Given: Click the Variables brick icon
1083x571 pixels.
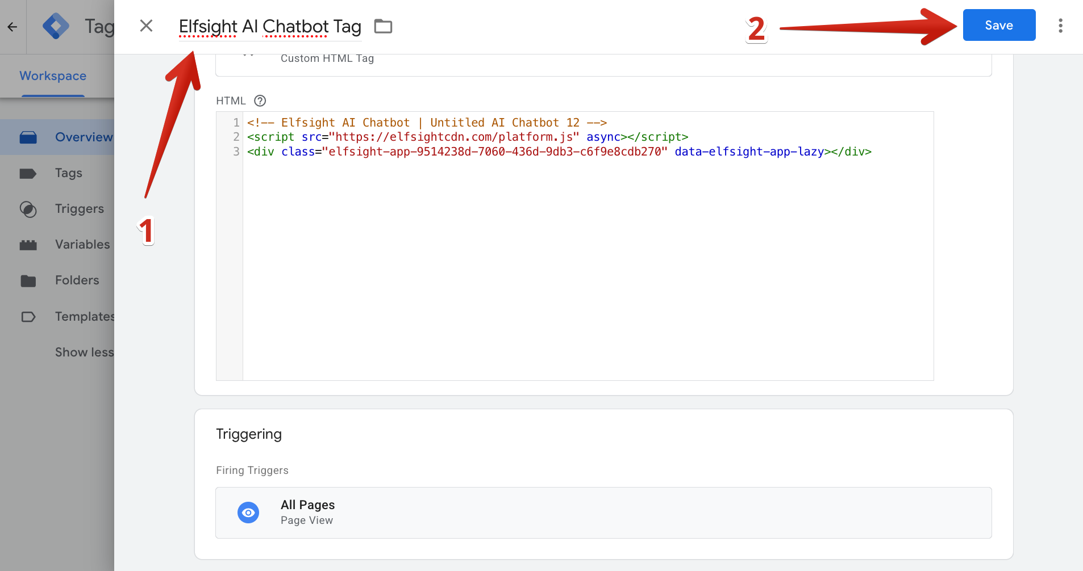Looking at the screenshot, I should (28, 245).
